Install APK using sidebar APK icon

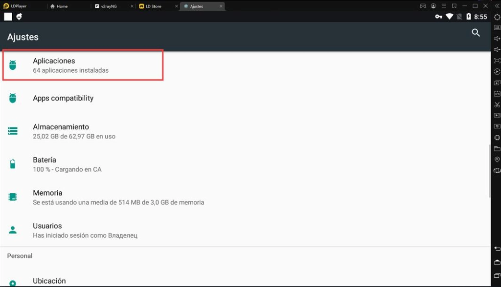click(497, 94)
